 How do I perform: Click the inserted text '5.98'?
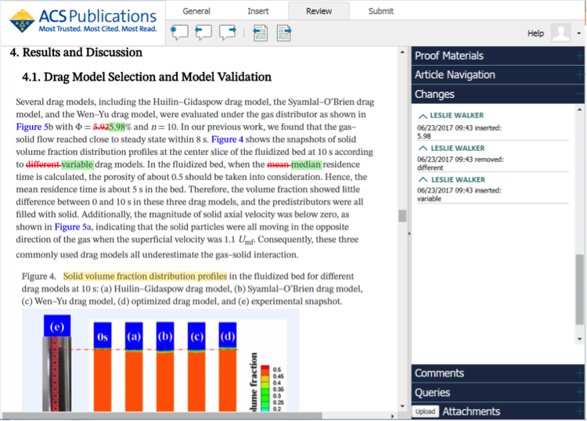(x=117, y=128)
